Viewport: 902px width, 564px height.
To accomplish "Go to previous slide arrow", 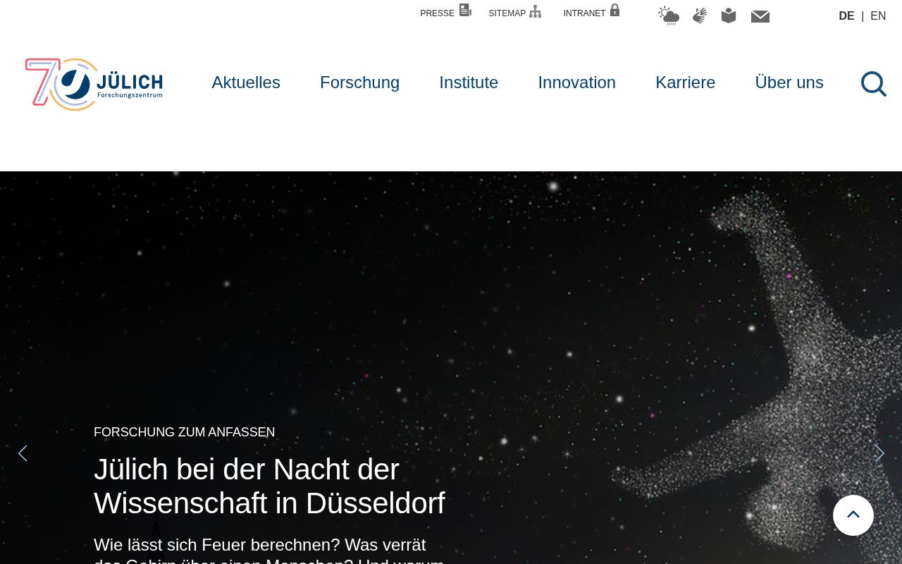I will 23,453.
